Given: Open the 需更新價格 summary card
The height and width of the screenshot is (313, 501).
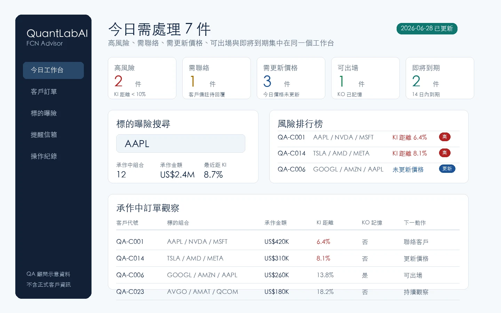Looking at the screenshot, I should (x=291, y=78).
